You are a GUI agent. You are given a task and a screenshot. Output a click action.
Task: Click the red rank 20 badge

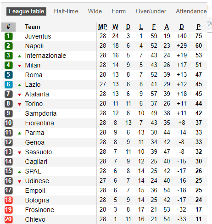pos(8,219)
